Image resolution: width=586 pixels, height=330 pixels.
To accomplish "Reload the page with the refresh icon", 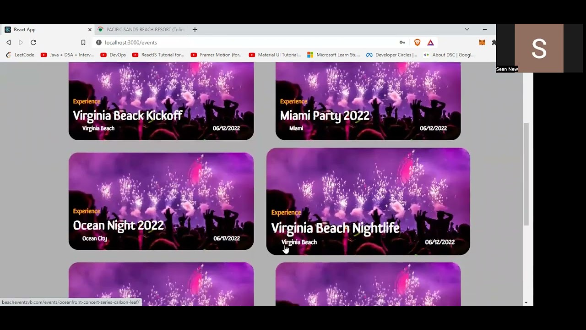I will (x=33, y=42).
